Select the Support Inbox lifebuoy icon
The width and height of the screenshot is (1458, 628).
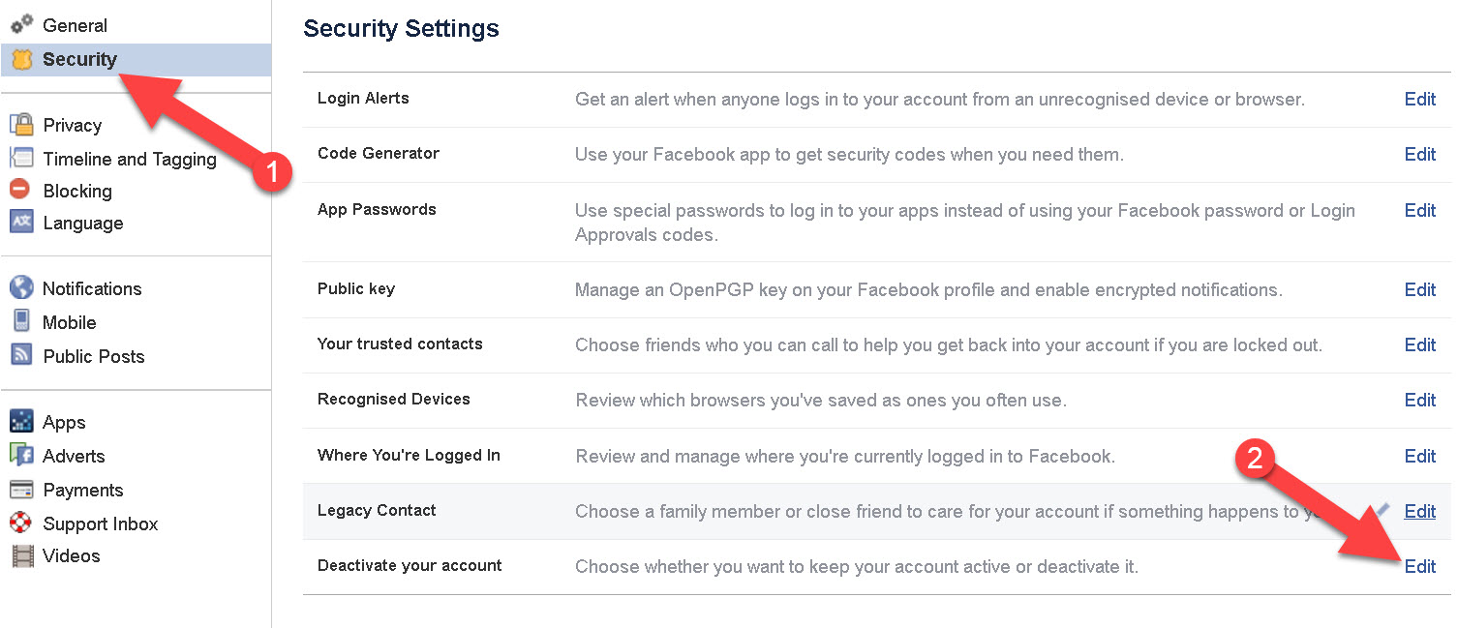pyautogui.click(x=24, y=523)
